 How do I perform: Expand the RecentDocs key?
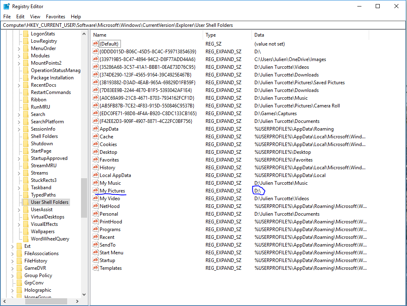[x=19, y=85]
